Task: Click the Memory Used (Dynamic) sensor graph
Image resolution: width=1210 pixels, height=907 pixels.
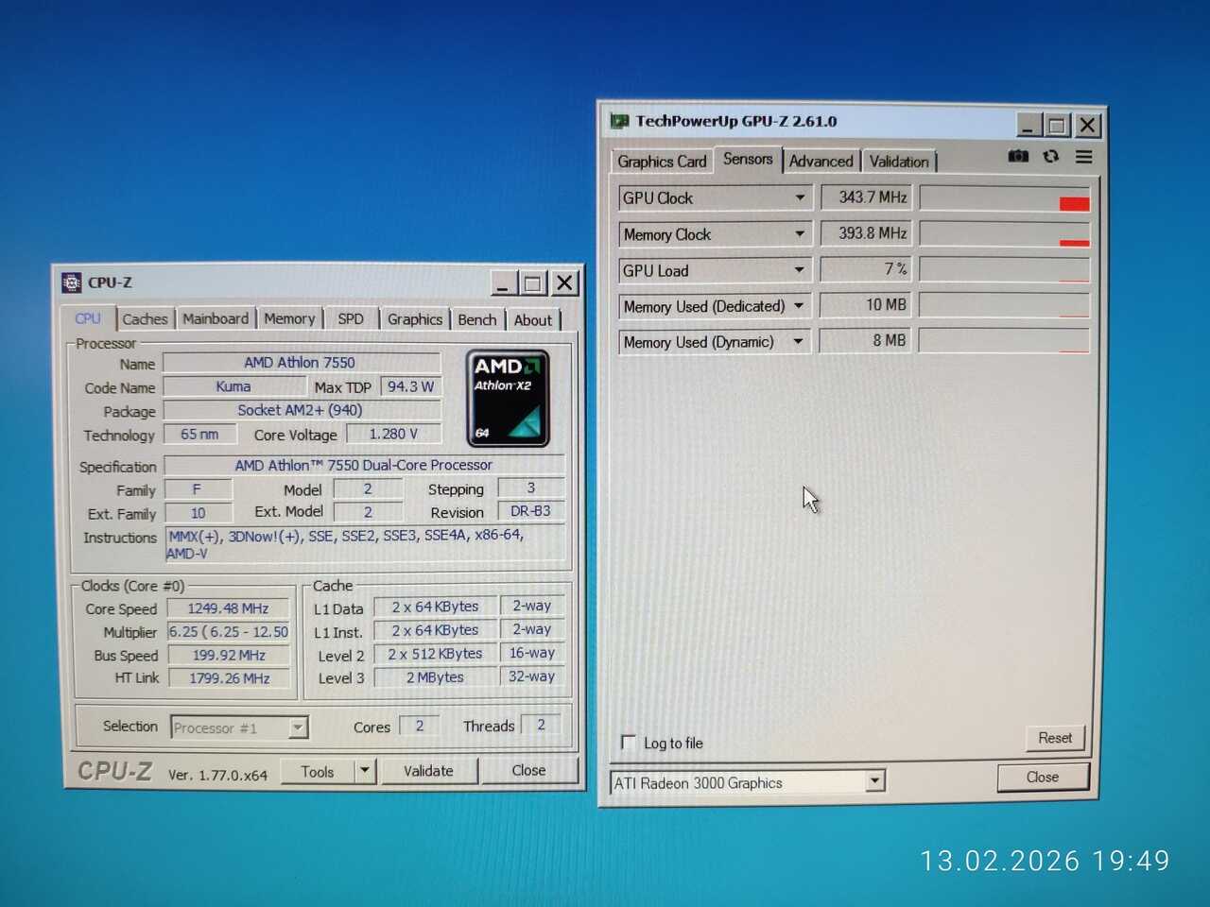Action: click(1005, 340)
